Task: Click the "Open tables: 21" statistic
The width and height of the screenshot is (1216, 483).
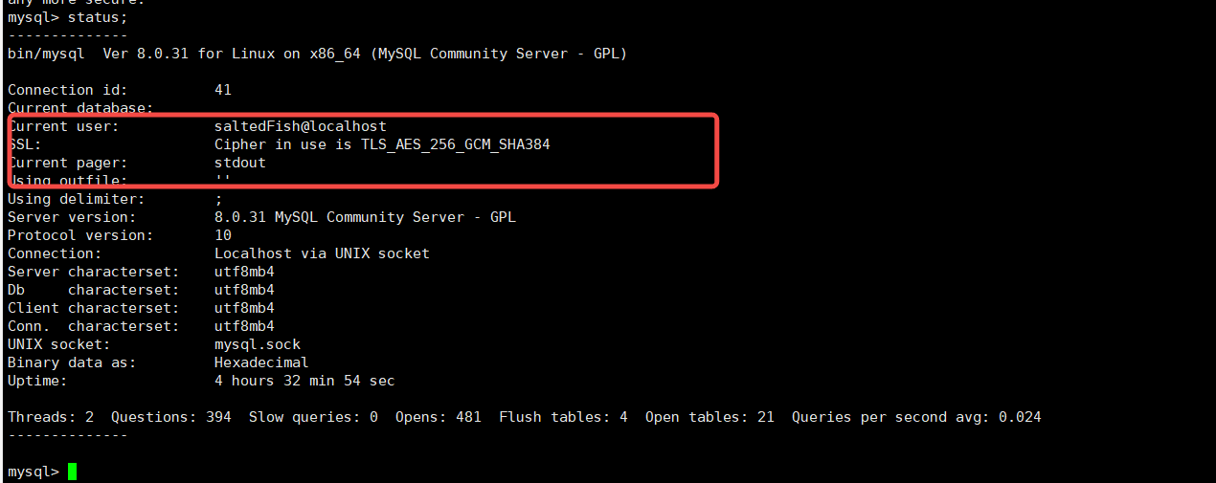Action: (709, 417)
